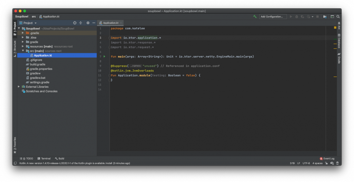Click run gutter icon next to main
Screen dimensions: 354x182
(104, 56)
